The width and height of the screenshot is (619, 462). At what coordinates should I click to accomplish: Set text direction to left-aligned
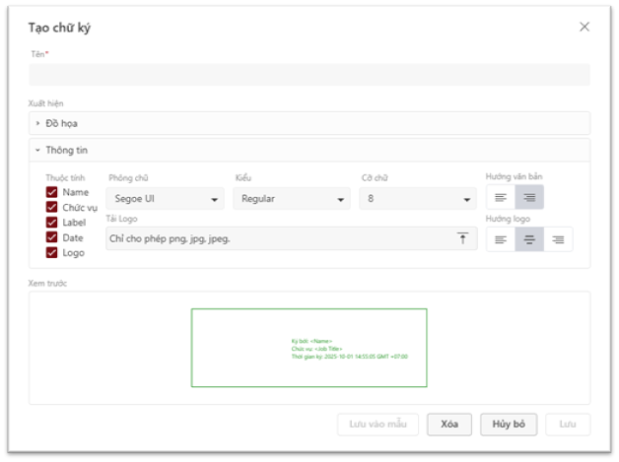tap(501, 197)
